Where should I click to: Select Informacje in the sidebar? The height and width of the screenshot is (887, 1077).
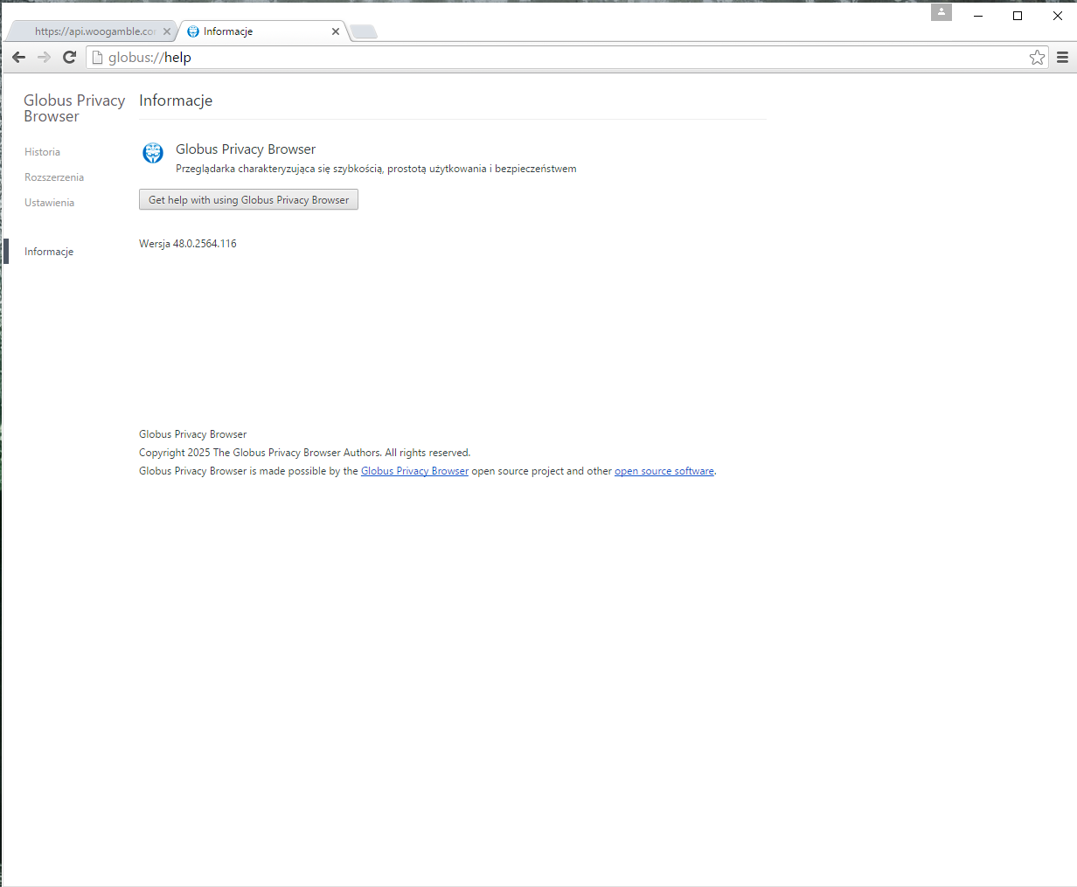[49, 252]
